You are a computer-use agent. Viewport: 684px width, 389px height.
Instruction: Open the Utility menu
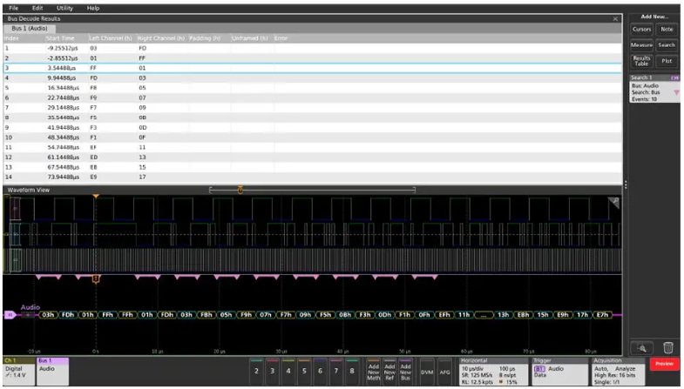coord(64,8)
